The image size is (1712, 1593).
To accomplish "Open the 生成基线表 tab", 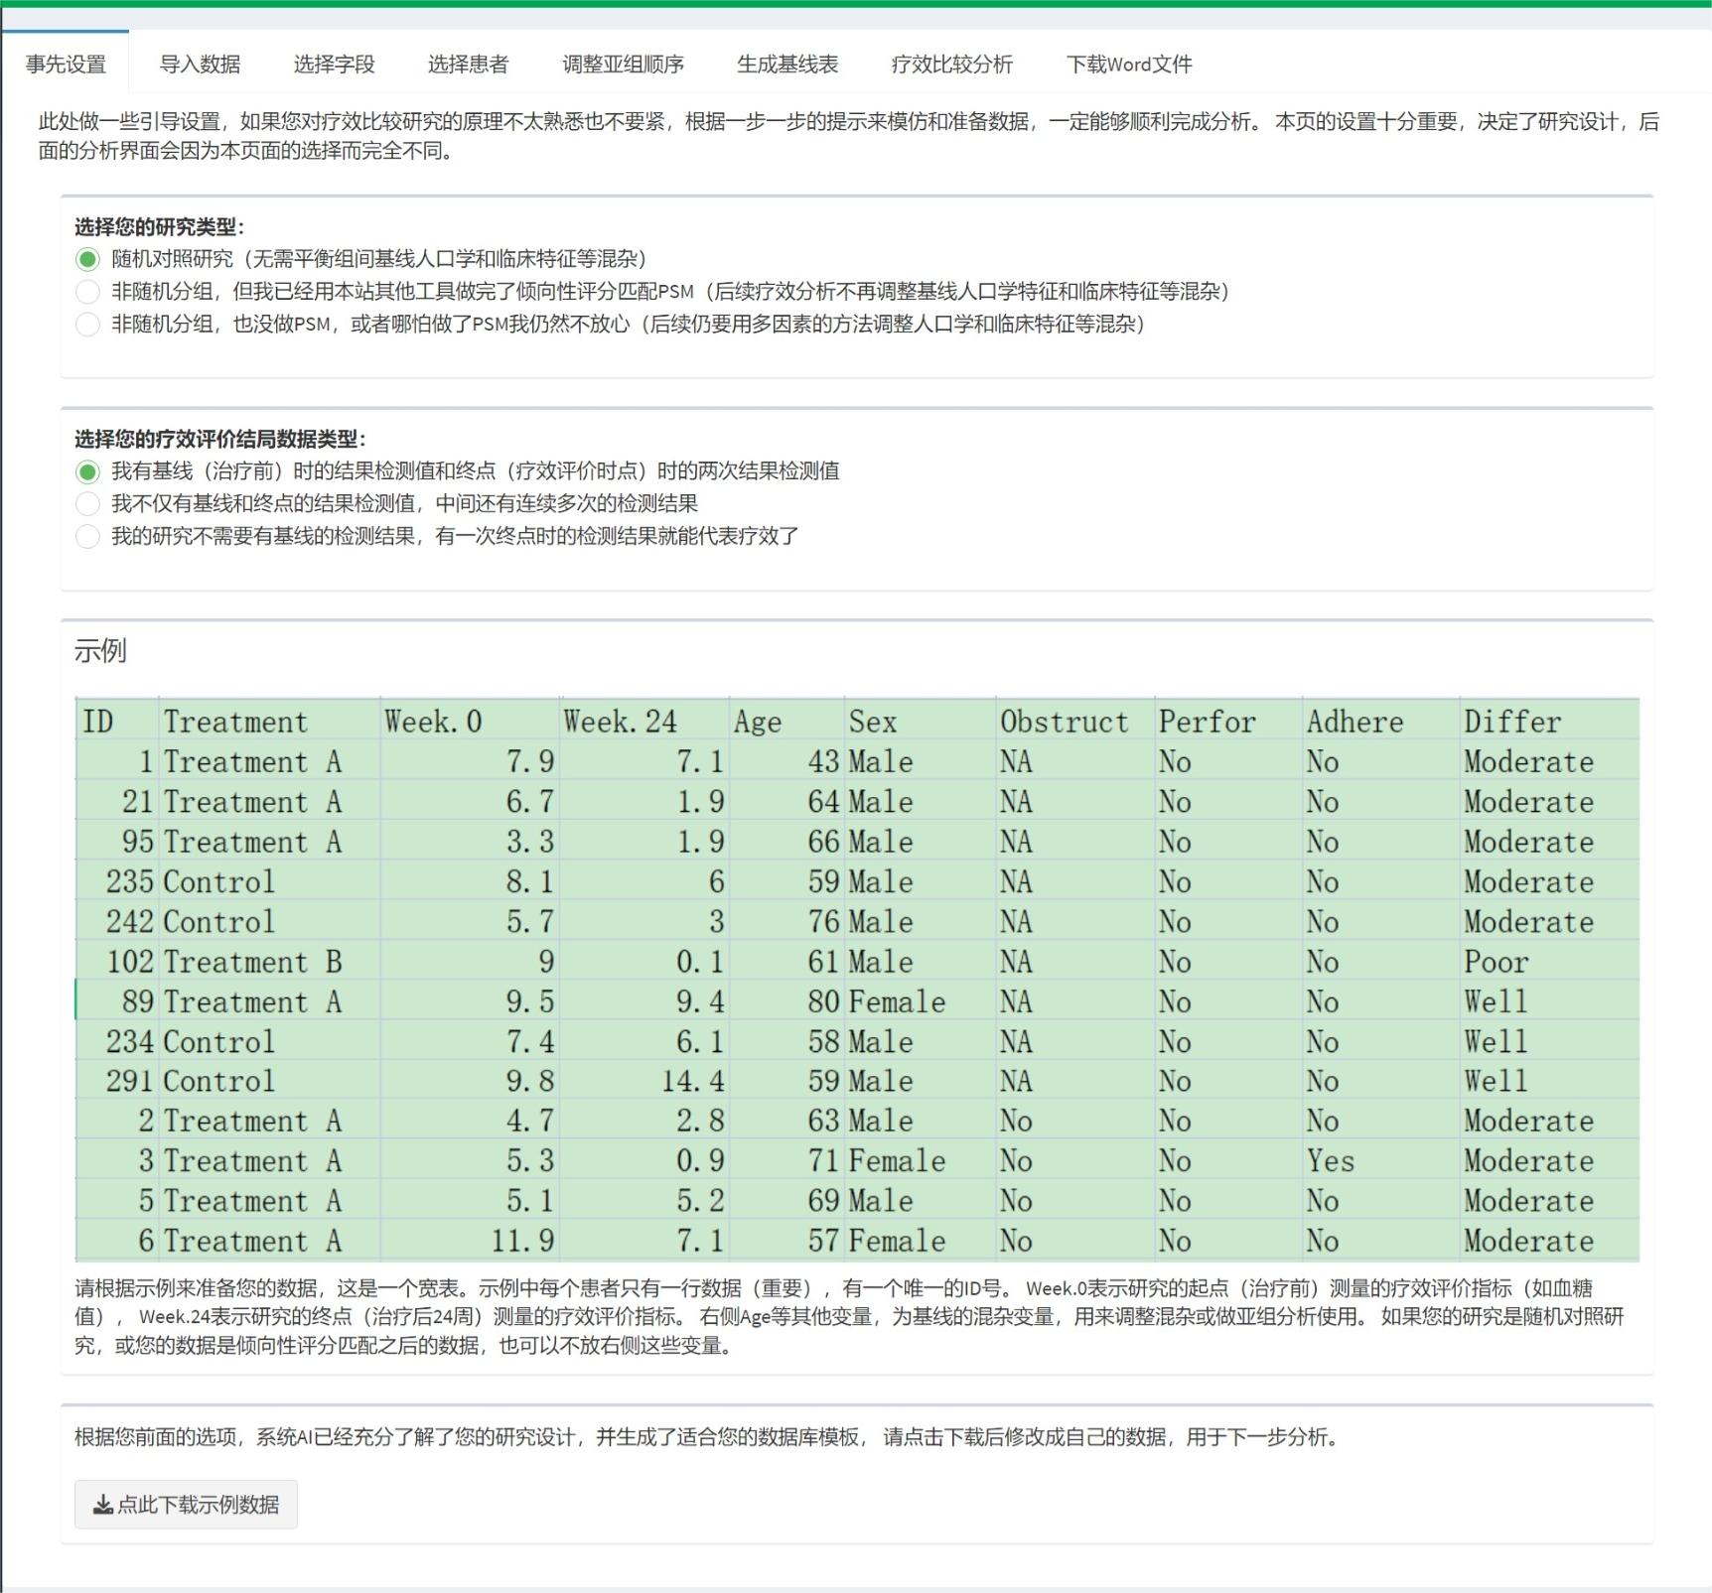I will coord(787,65).
